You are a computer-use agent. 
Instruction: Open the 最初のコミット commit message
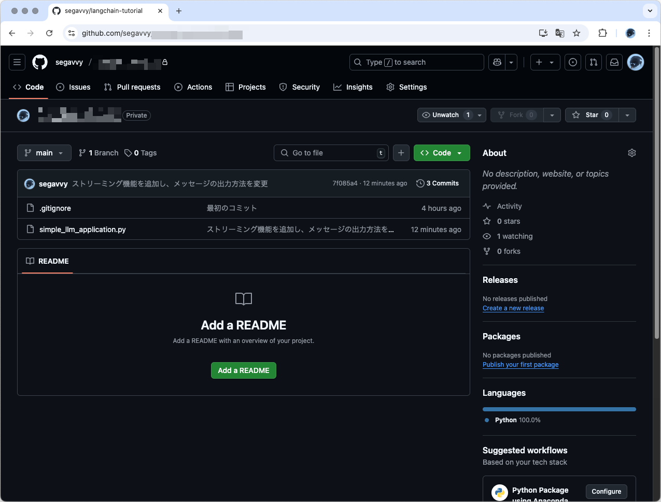(x=232, y=208)
